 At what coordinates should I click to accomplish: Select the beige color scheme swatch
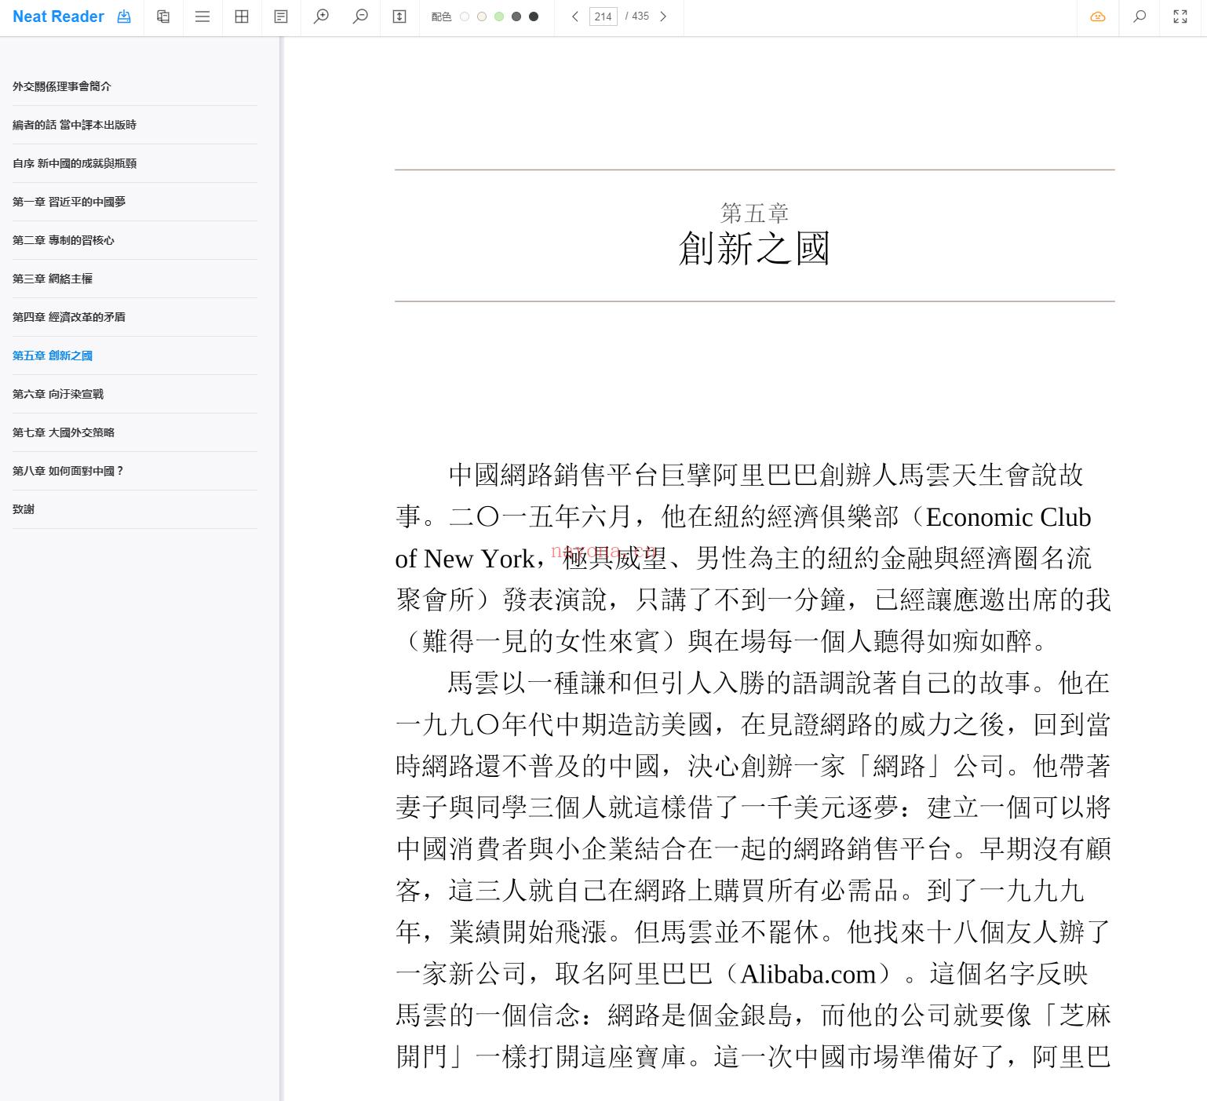point(482,16)
